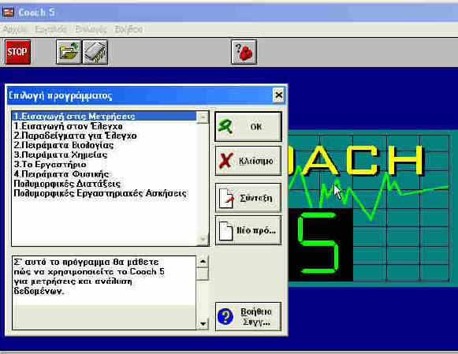Click the project list scrollbar down arrow
This screenshot has width=458, height=354.
pos(203,240)
